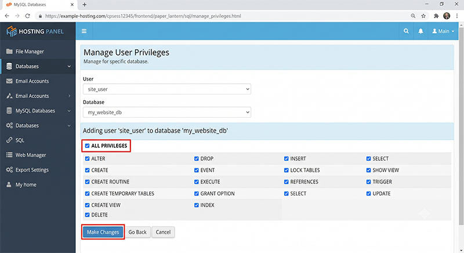
Task: Toggle the DELETE privilege checkbox
Action: [x=88, y=215]
